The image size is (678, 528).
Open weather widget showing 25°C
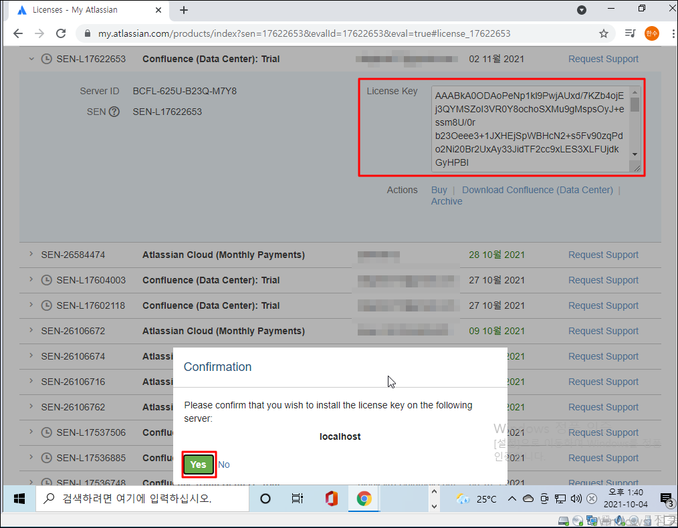[x=477, y=499]
